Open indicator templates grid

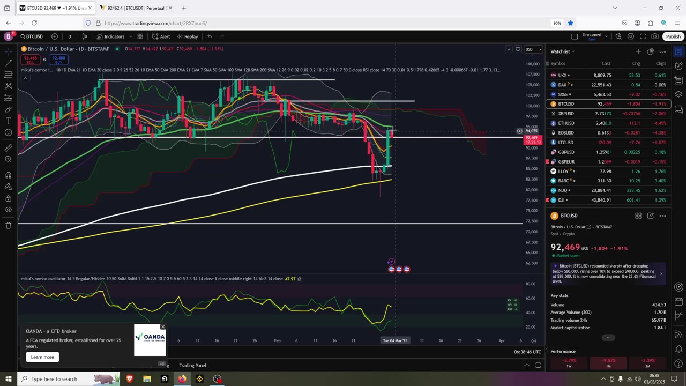[x=140, y=36]
